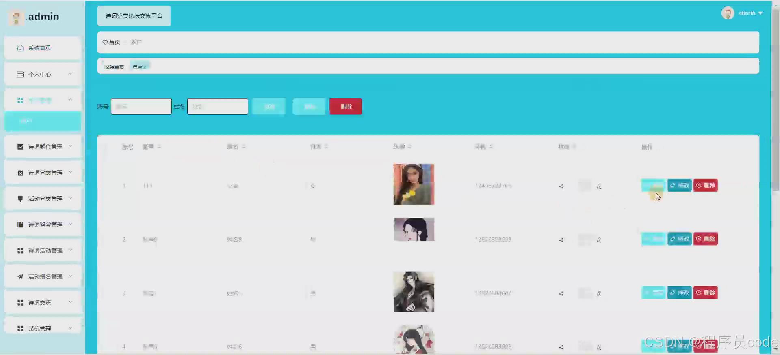Expand the 系统管理 menu chevron
This screenshot has height=355, width=780.
point(70,328)
